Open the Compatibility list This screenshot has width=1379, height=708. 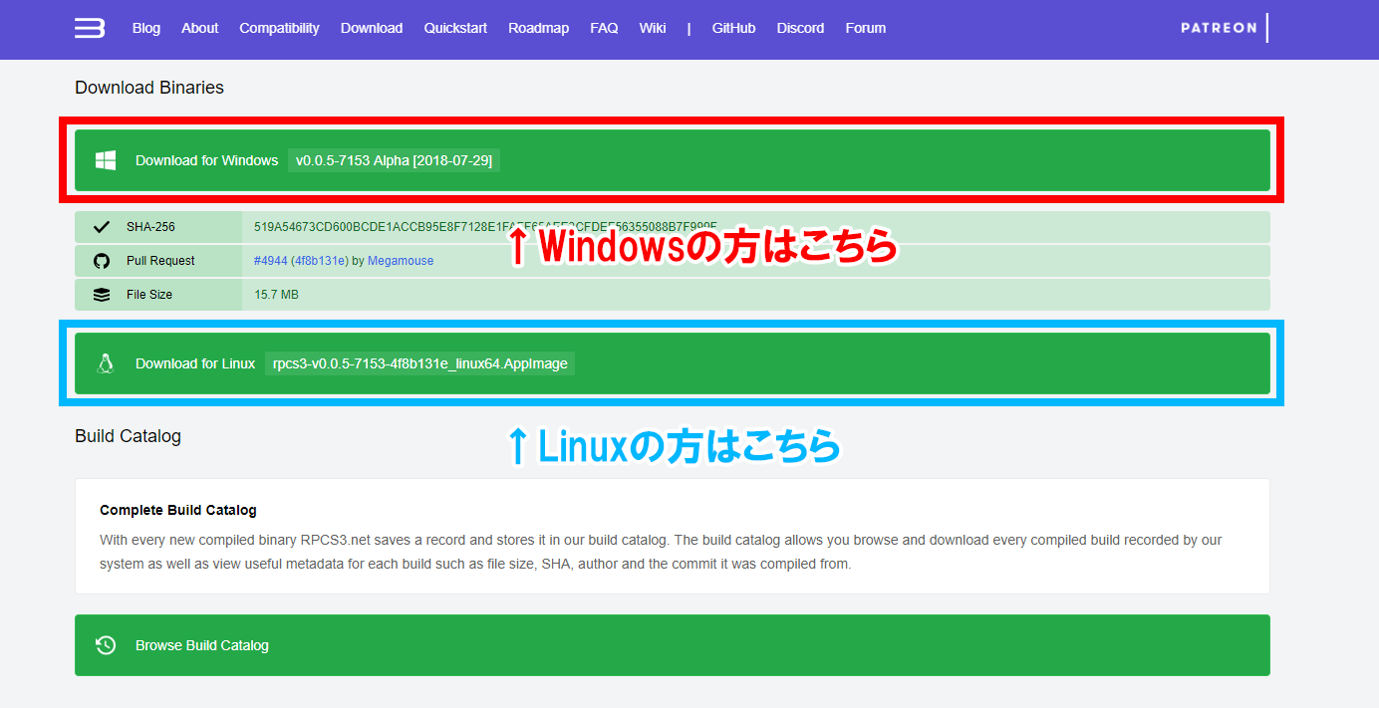(279, 28)
